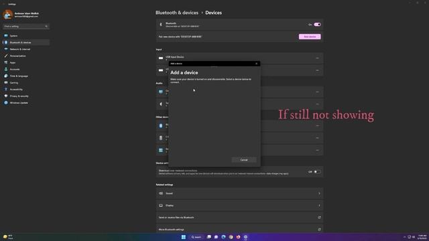Screen dimensions: 429x241
Task: Go back using Settings back arrow
Action: click(x=3, y=4)
